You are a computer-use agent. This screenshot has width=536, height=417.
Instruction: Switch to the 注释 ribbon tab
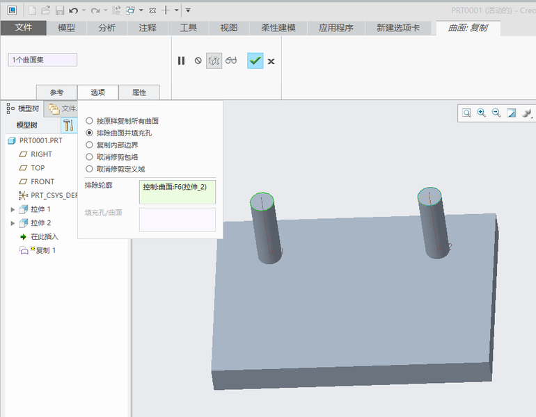148,28
